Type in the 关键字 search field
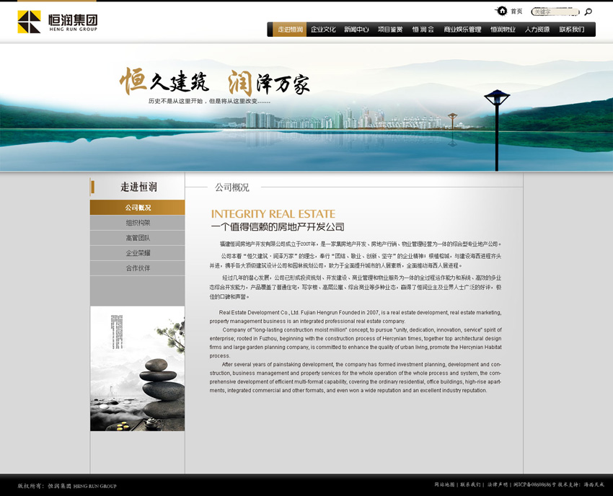Viewport: 613px width, 496px height. click(554, 12)
